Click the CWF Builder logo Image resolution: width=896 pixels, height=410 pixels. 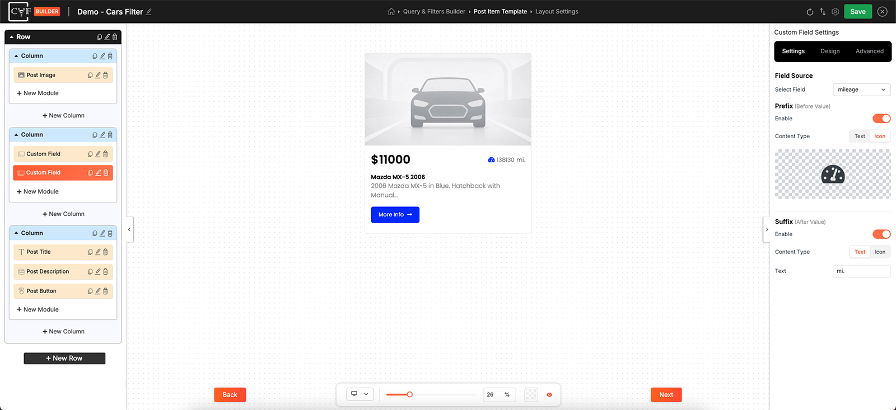tap(34, 11)
